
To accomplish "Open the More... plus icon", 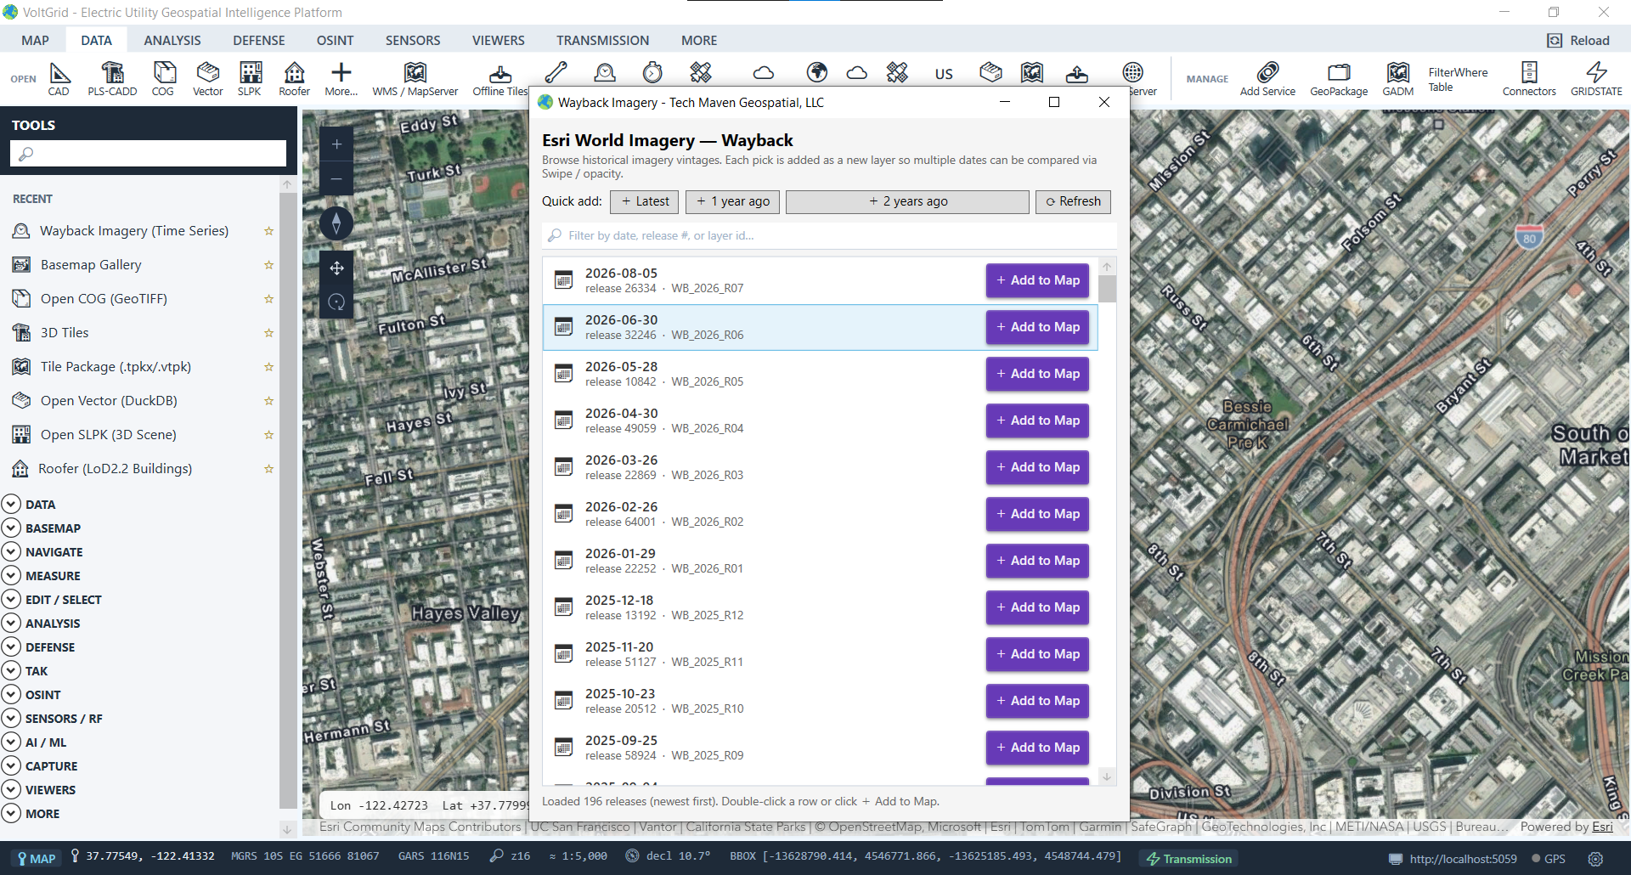I will pos(341,79).
